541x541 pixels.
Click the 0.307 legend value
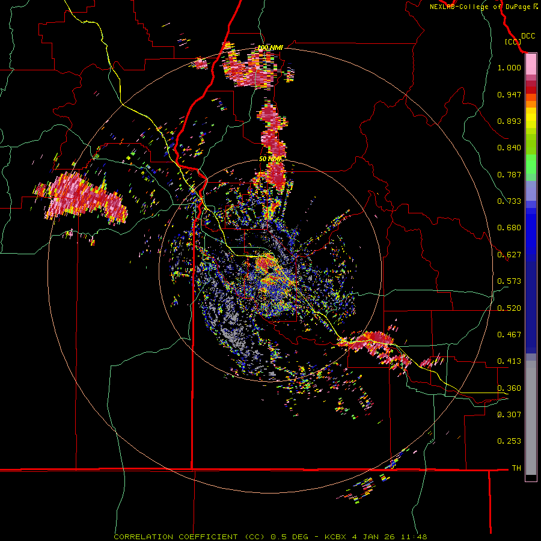[x=509, y=415]
